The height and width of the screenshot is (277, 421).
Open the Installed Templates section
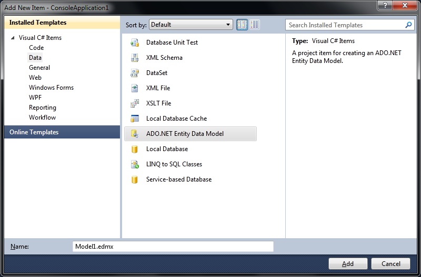pos(62,23)
